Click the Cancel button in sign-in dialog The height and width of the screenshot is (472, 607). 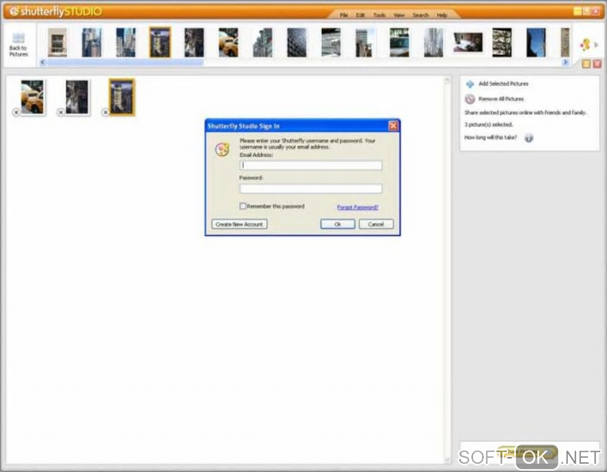[376, 224]
